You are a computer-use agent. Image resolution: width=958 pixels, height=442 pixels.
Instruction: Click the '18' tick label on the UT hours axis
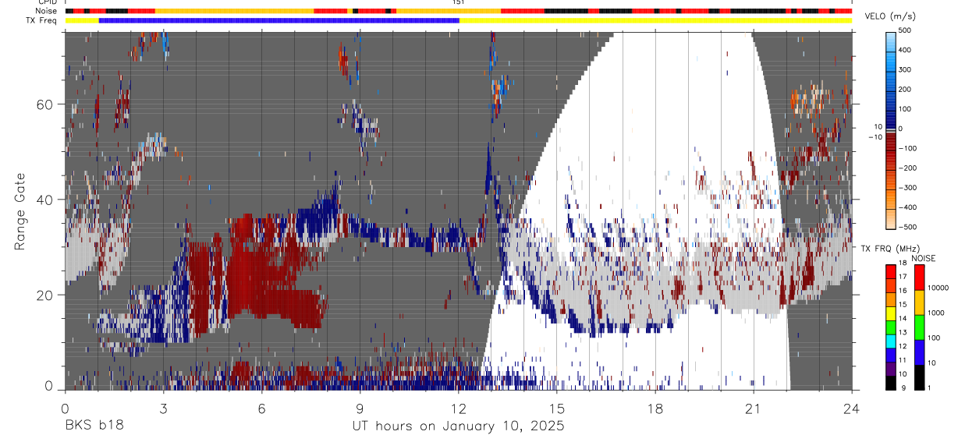pos(655,408)
